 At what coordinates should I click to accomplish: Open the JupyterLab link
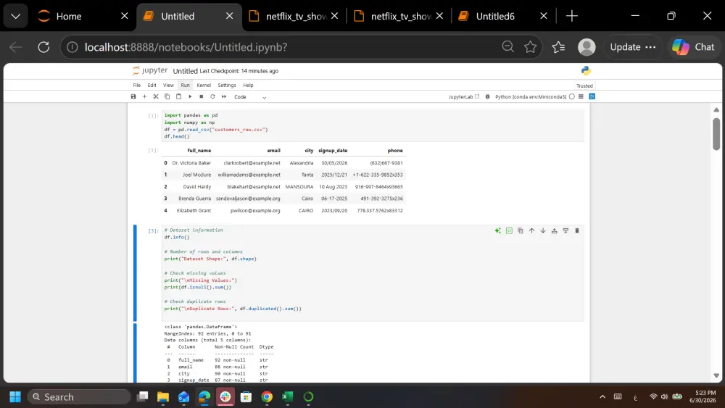click(x=464, y=96)
